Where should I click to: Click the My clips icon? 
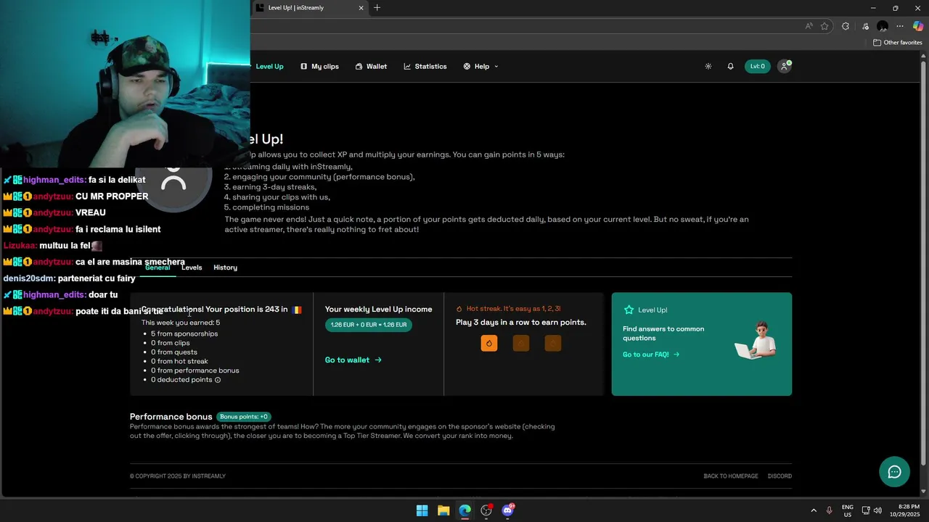[304, 66]
